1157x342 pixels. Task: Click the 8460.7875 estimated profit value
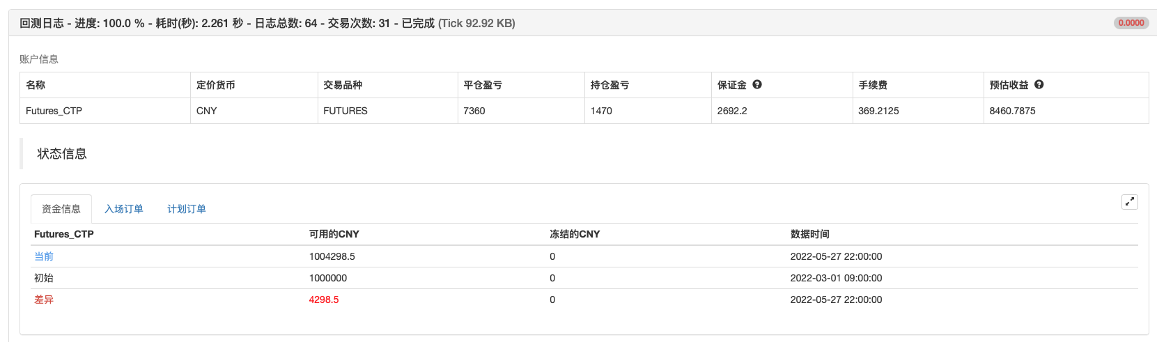(1012, 111)
